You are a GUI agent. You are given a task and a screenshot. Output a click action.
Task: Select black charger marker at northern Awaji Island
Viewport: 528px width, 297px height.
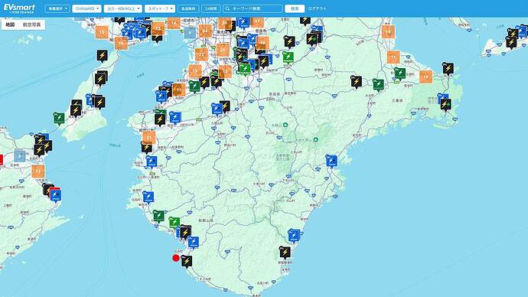pos(103,56)
